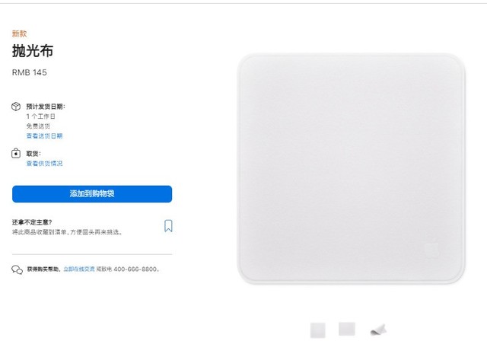Click the large polishing cloth product image

coord(352,169)
